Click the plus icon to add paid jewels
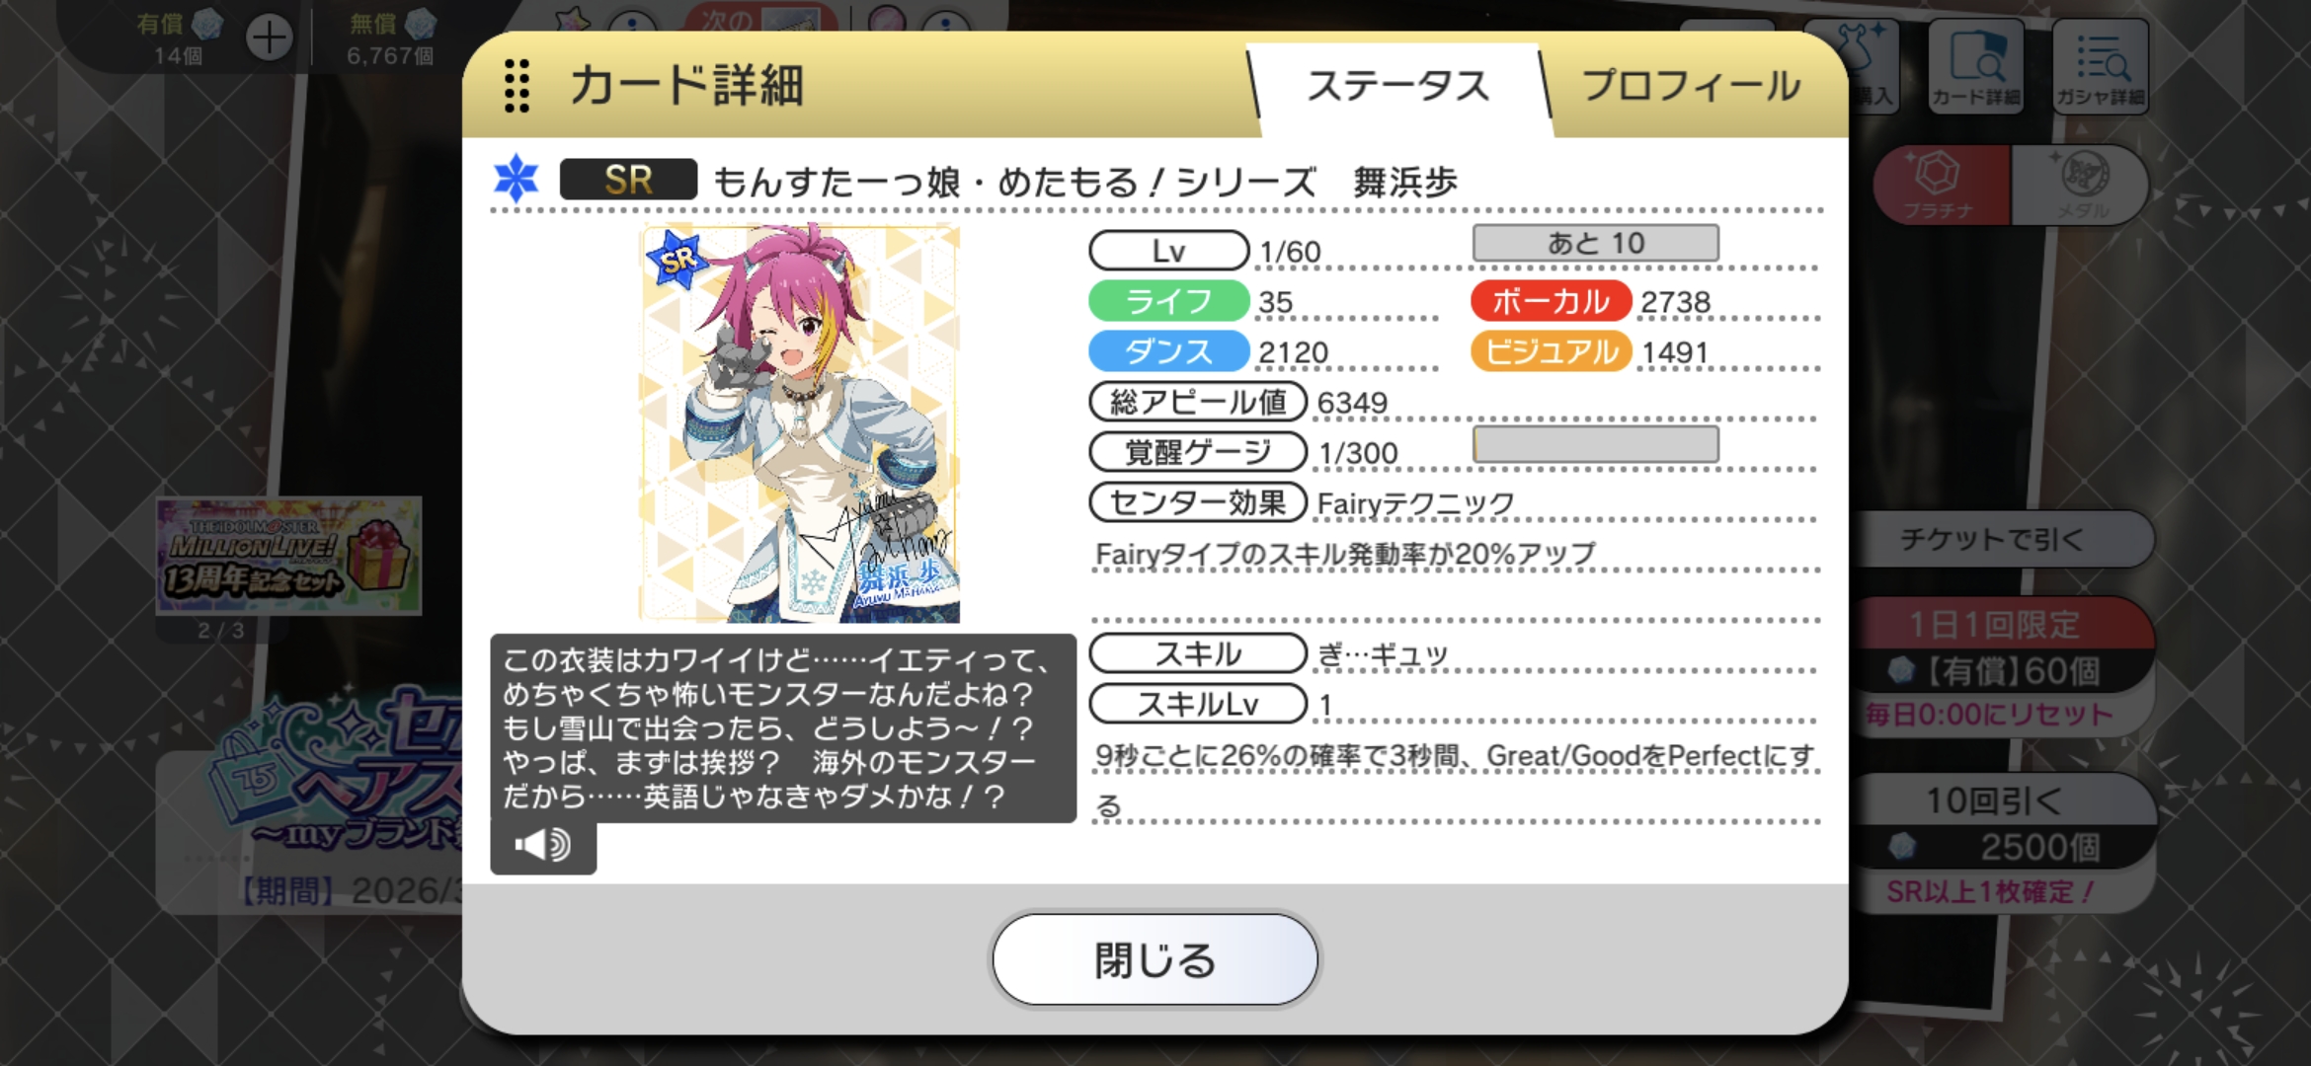The height and width of the screenshot is (1066, 2311). tap(269, 39)
